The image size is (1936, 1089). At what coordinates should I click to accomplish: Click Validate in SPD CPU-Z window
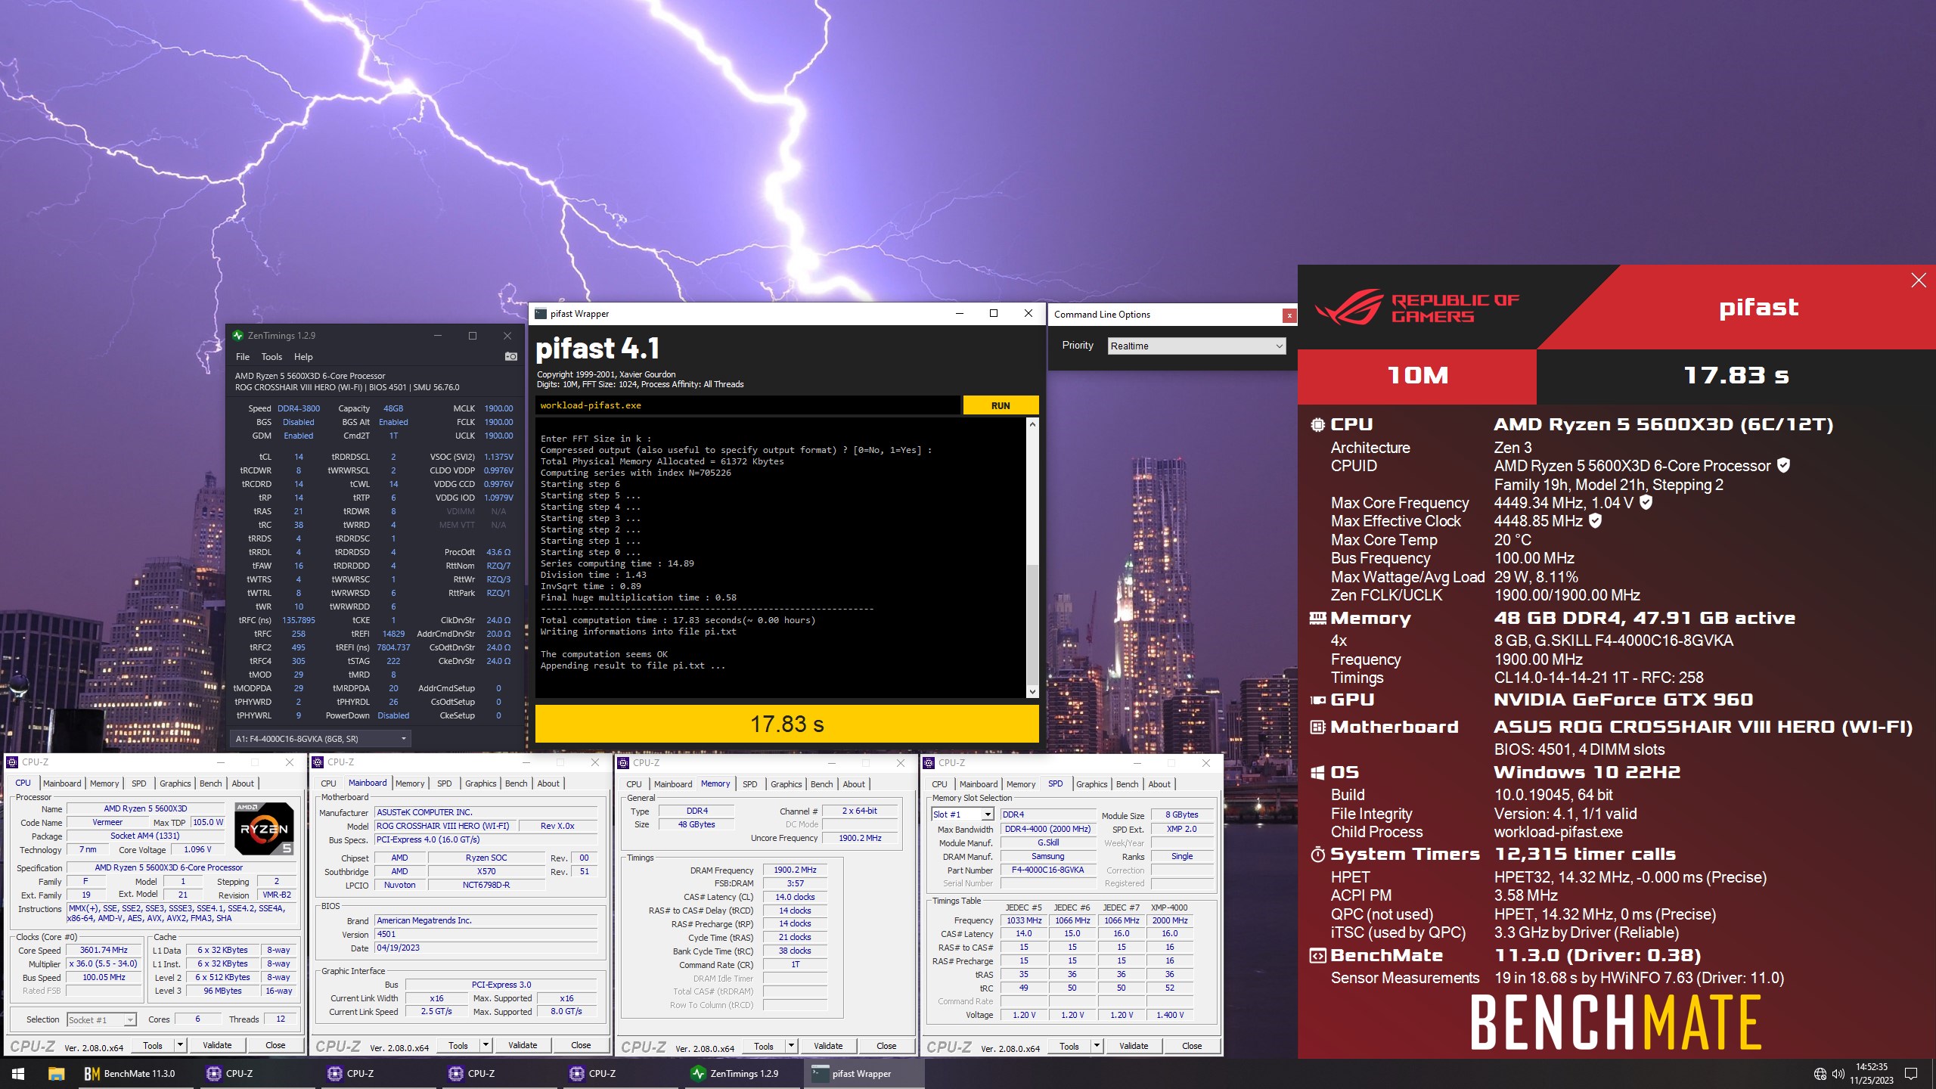point(1134,1046)
